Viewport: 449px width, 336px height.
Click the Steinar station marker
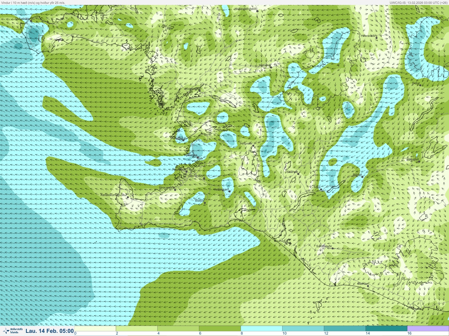pyautogui.click(x=368, y=286)
